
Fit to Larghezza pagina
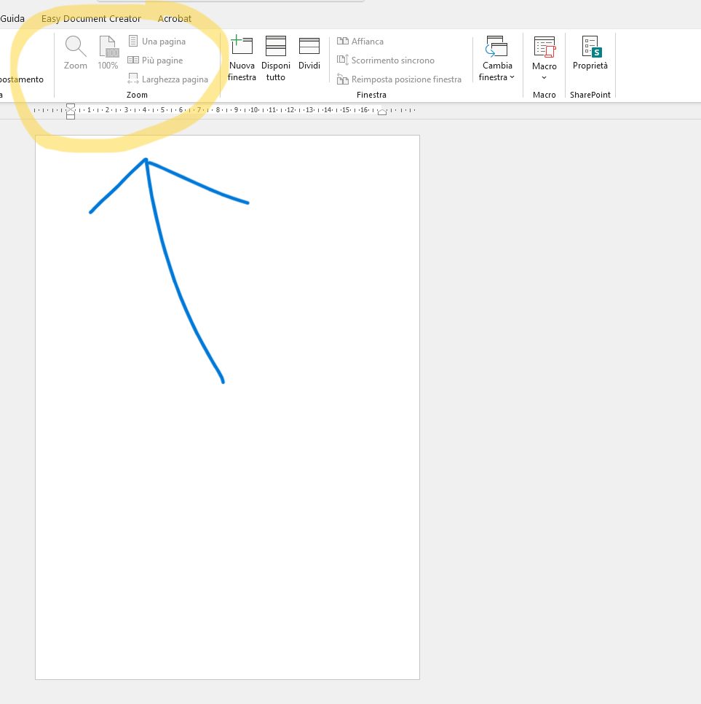168,79
